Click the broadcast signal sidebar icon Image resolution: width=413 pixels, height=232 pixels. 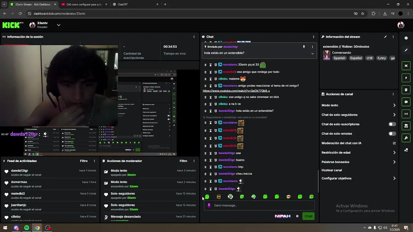[x=406, y=114]
